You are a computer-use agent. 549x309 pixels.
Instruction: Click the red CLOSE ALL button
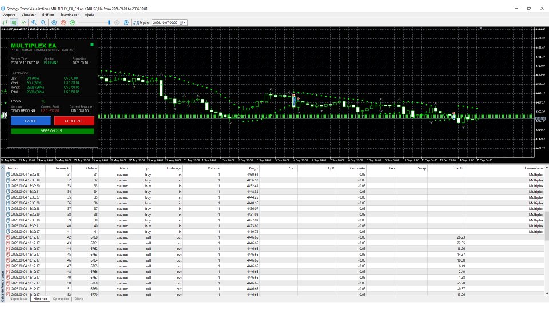74,121
